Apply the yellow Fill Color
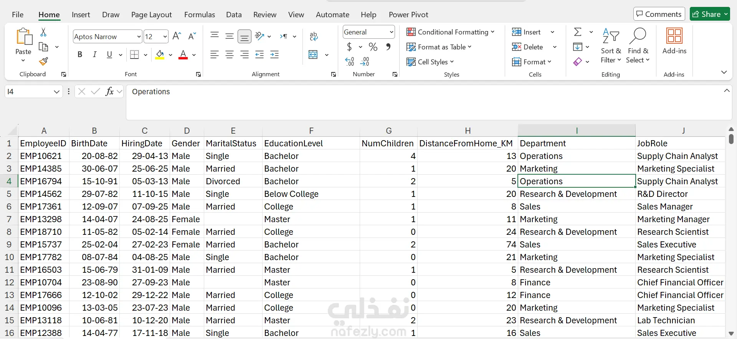The image size is (737, 339). (x=160, y=55)
